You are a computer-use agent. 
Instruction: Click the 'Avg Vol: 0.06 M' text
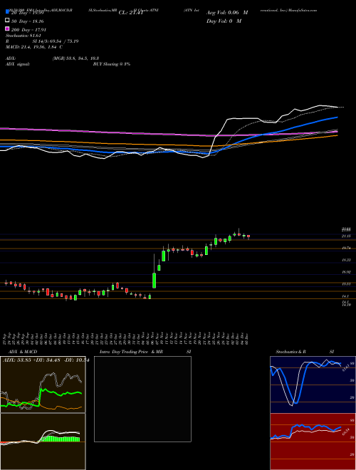tap(227, 13)
